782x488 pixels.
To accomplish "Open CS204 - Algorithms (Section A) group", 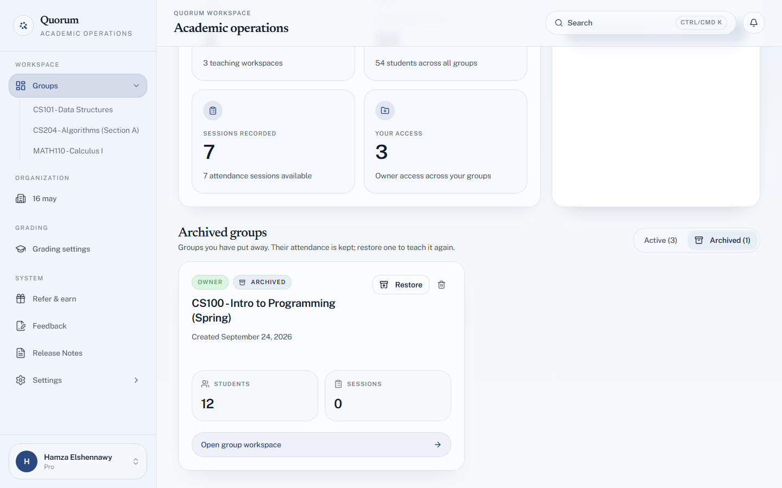I will click(86, 130).
